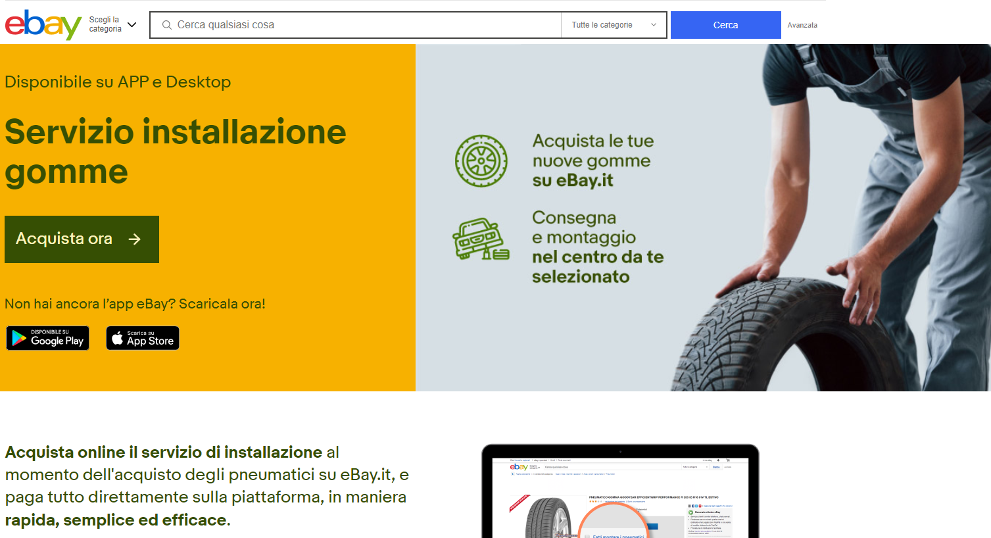The image size is (991, 538).
Task: Click the App Store download badge
Action: coord(143,338)
